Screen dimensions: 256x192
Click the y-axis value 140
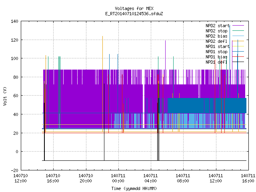click(14, 21)
